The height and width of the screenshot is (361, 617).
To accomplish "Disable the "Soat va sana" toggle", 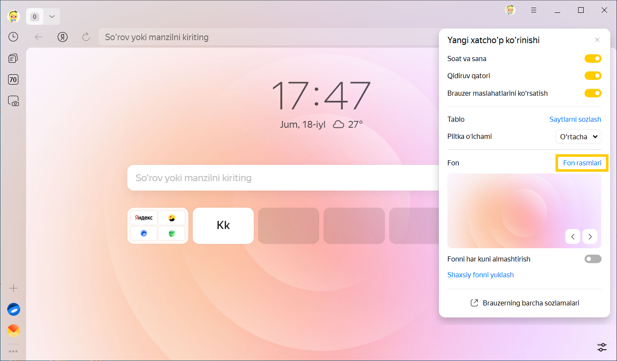I will click(x=593, y=59).
